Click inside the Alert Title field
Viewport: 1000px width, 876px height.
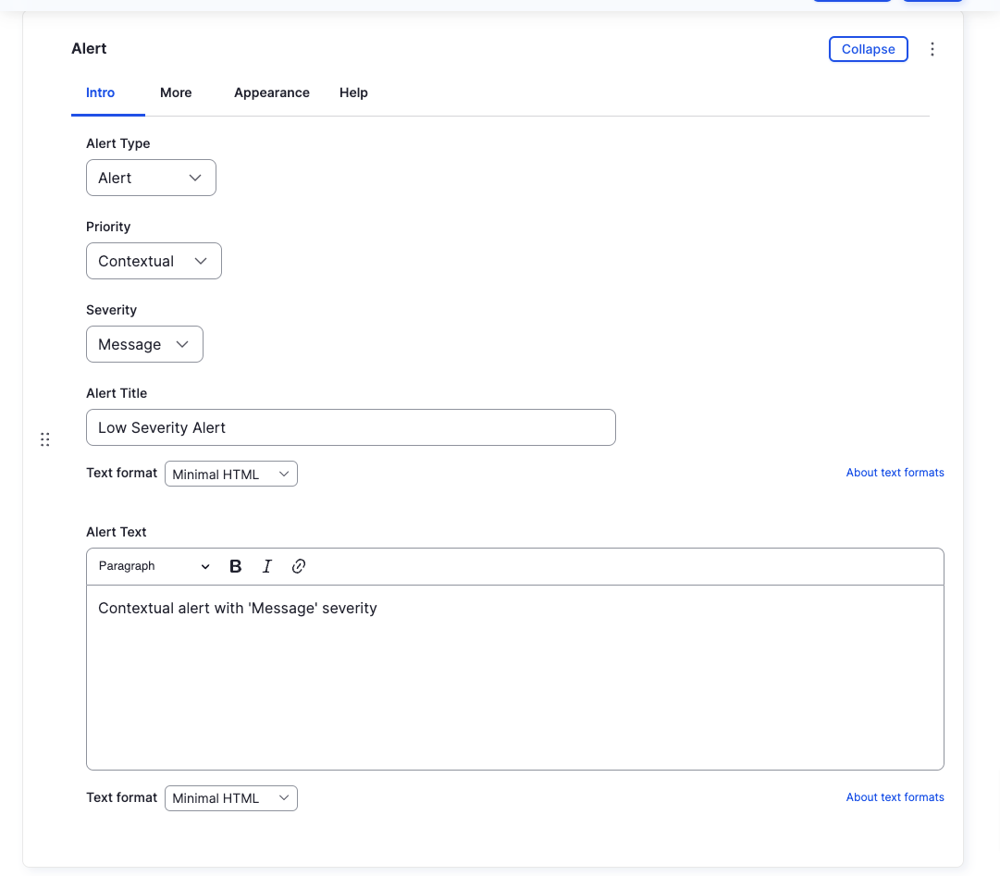coord(351,427)
